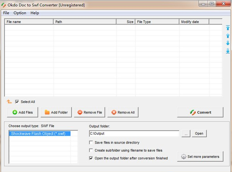Move selected file to bottom of list

click(228, 51)
